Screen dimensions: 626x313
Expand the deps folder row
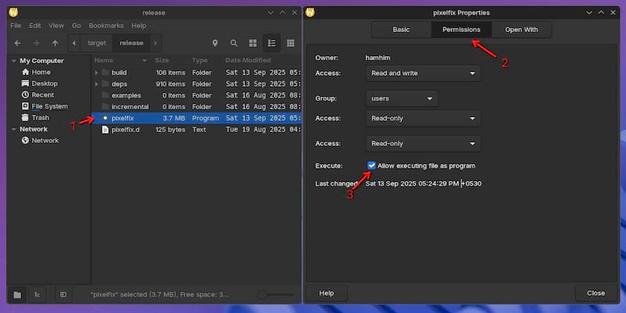(96, 84)
